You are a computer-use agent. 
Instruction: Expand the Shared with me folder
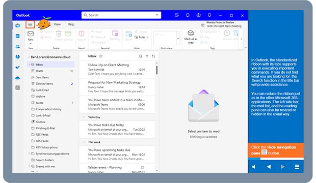(29, 166)
